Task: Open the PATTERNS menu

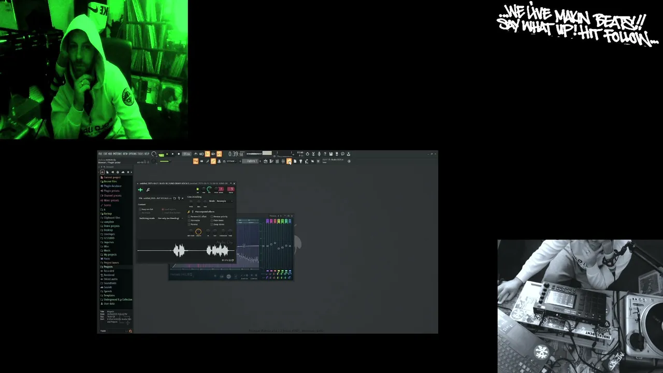Action: [x=118, y=154]
